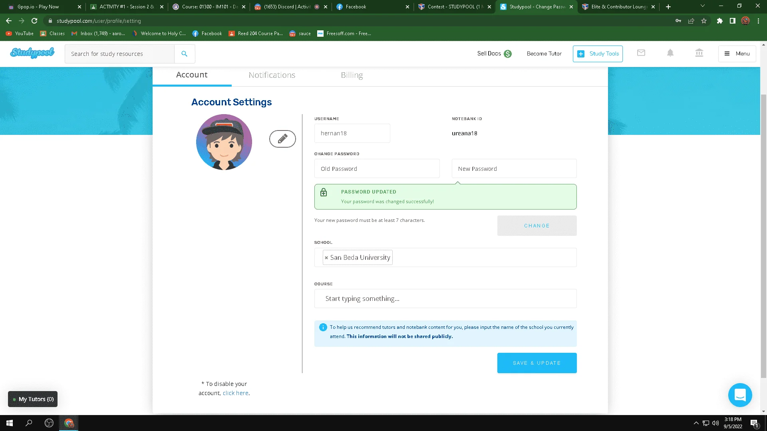The height and width of the screenshot is (431, 767).
Task: Remove San Beda University school tag
Action: pos(326,258)
